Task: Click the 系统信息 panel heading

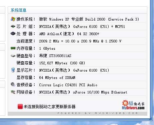Action: click(x=18, y=10)
